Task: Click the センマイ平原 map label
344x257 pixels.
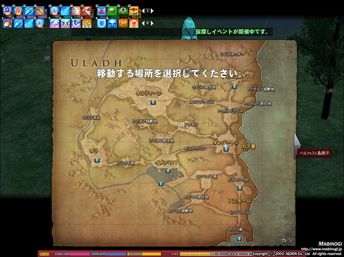Action: tap(206, 176)
